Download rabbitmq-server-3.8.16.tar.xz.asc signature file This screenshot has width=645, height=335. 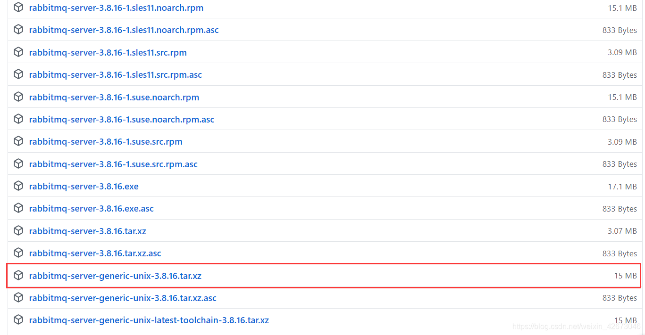(x=95, y=253)
